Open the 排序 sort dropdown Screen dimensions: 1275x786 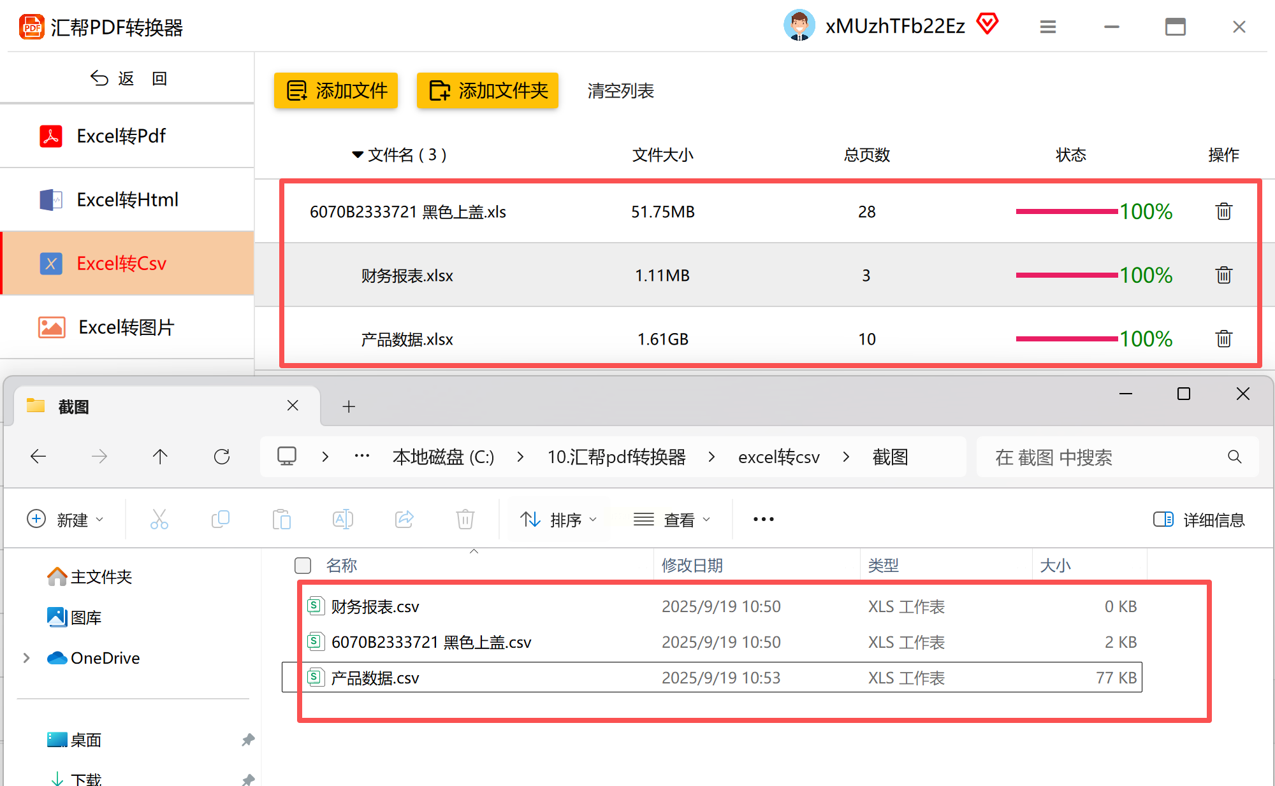coord(558,520)
